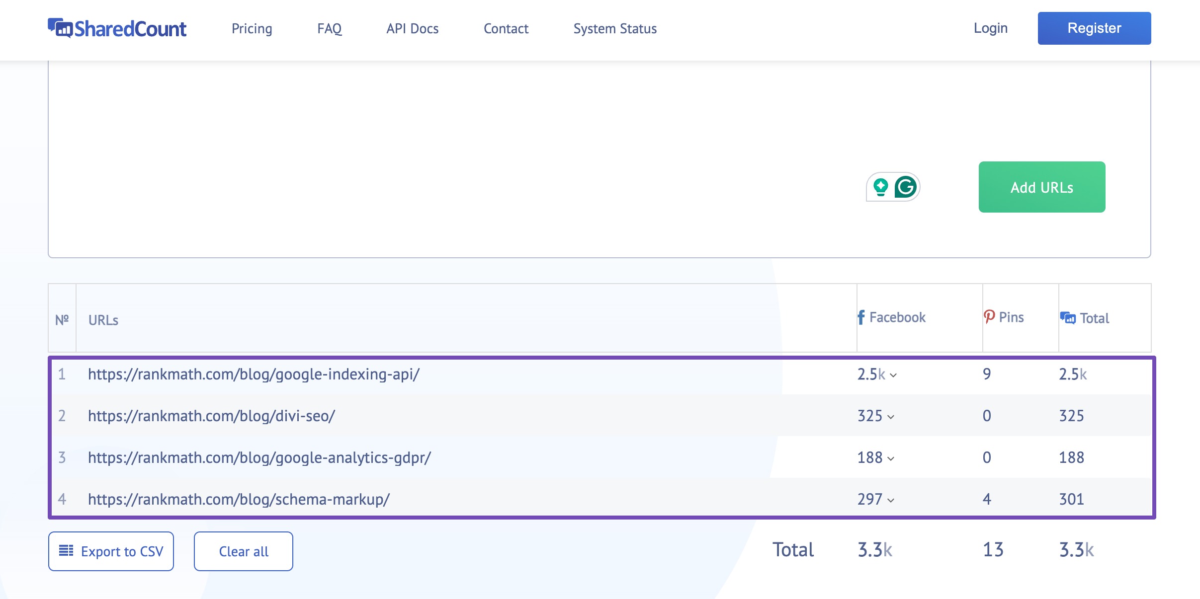
Task: Click the Add URLs button
Action: 1042,187
